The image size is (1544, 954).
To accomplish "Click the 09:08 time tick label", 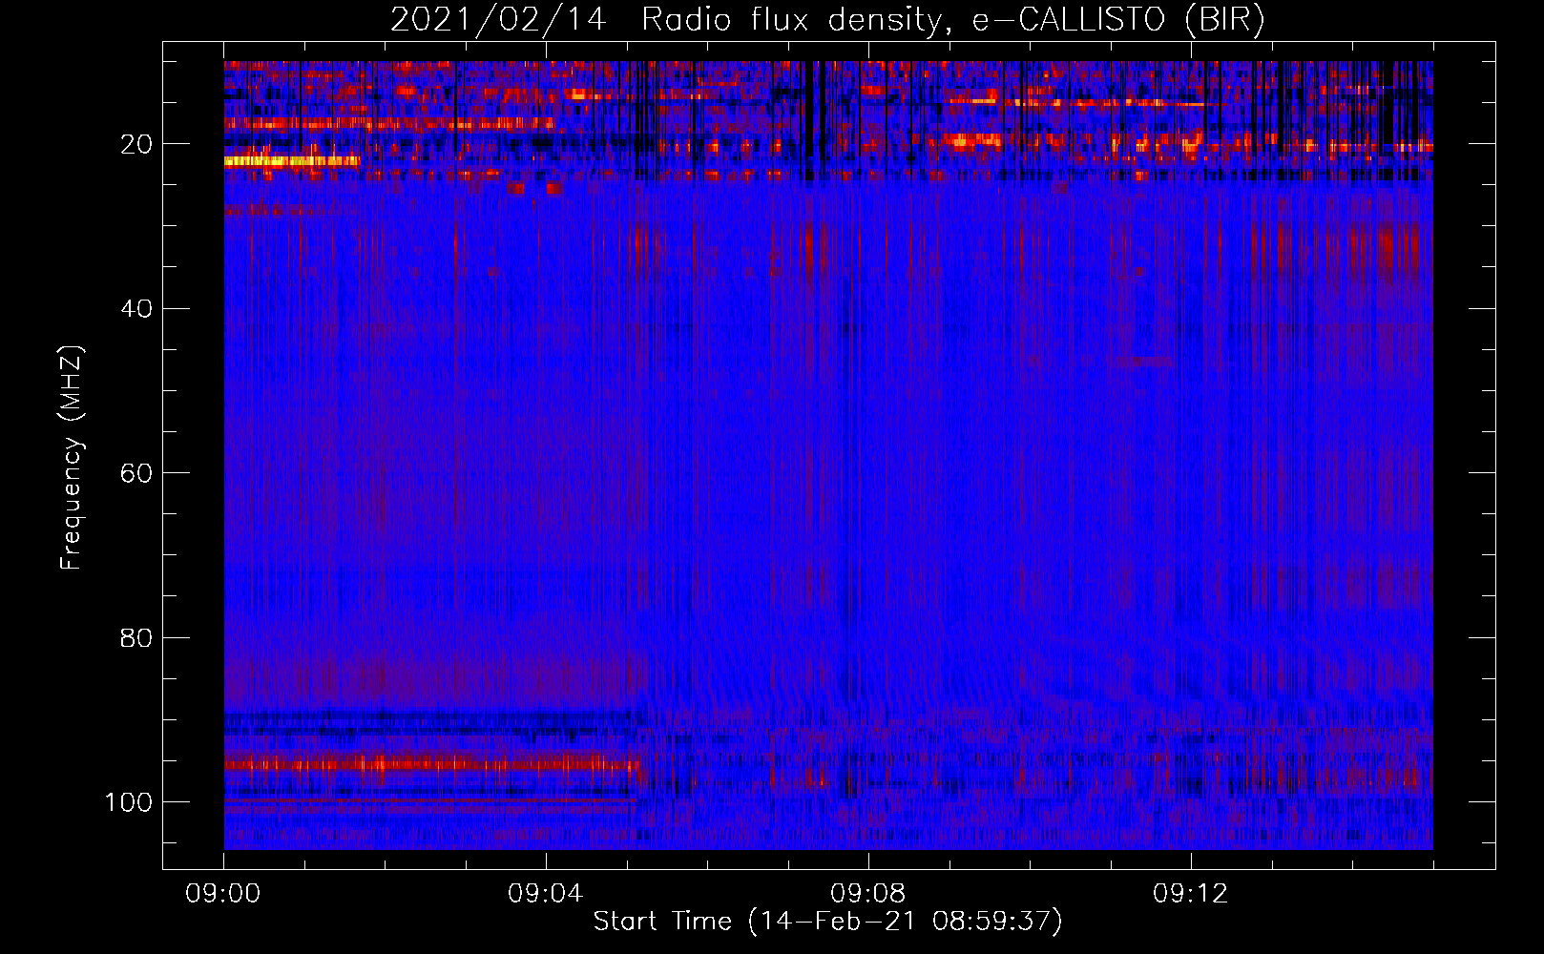I will [x=868, y=894].
